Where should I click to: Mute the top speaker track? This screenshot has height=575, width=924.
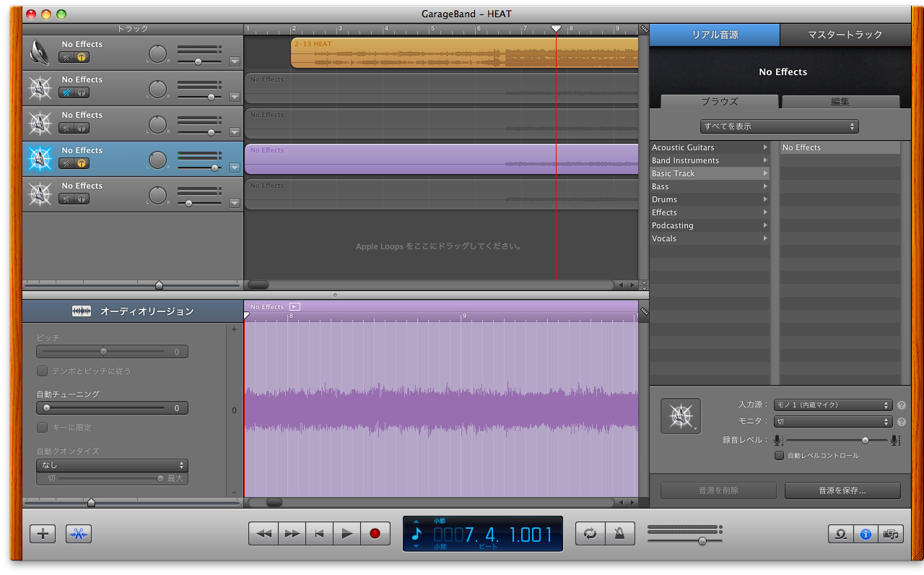coord(67,57)
